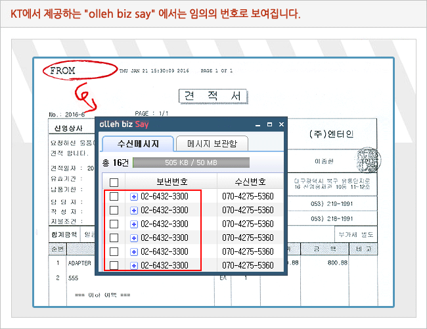Click the 합계금액 label on the fax
Viewport: 427px width, 329px height.
pyautogui.click(x=64, y=235)
